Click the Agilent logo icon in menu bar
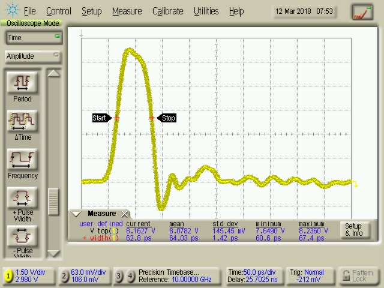384x288 pixels. click(12, 11)
